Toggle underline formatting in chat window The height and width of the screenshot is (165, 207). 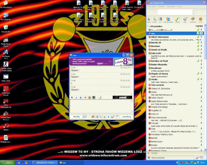click(81, 97)
